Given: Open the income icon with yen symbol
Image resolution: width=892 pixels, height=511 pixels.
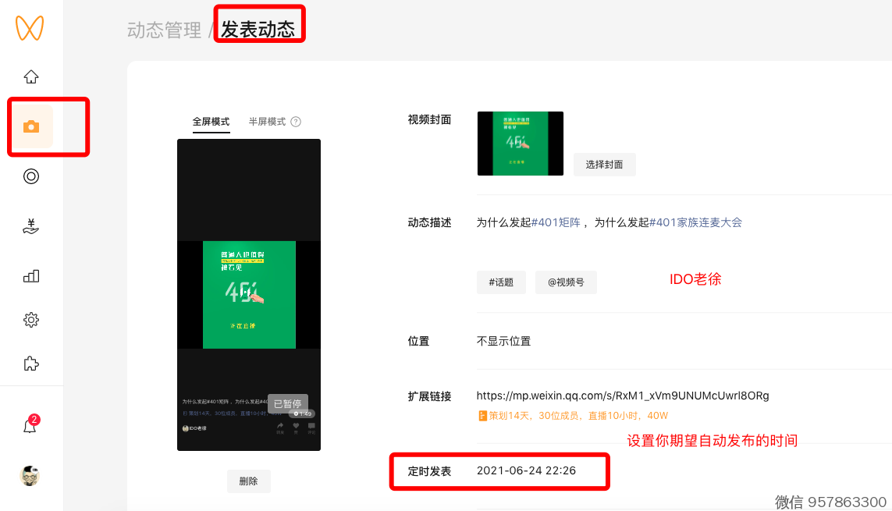Looking at the screenshot, I should (x=31, y=226).
